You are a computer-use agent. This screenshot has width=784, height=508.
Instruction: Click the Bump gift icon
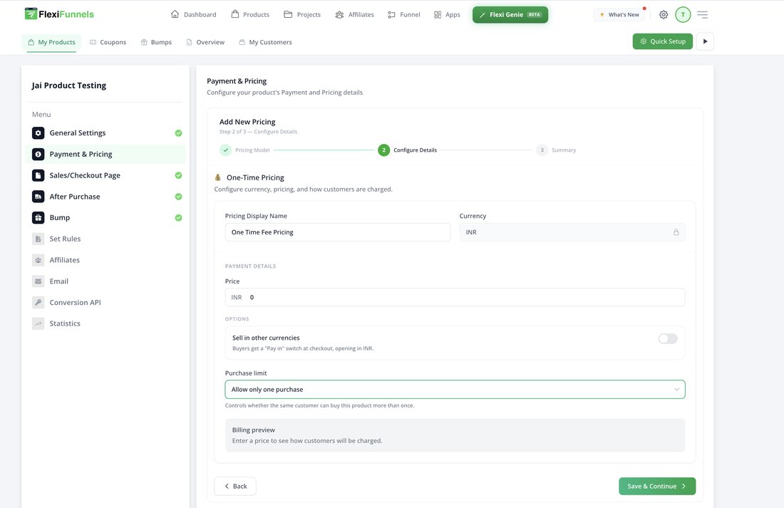[x=38, y=217]
